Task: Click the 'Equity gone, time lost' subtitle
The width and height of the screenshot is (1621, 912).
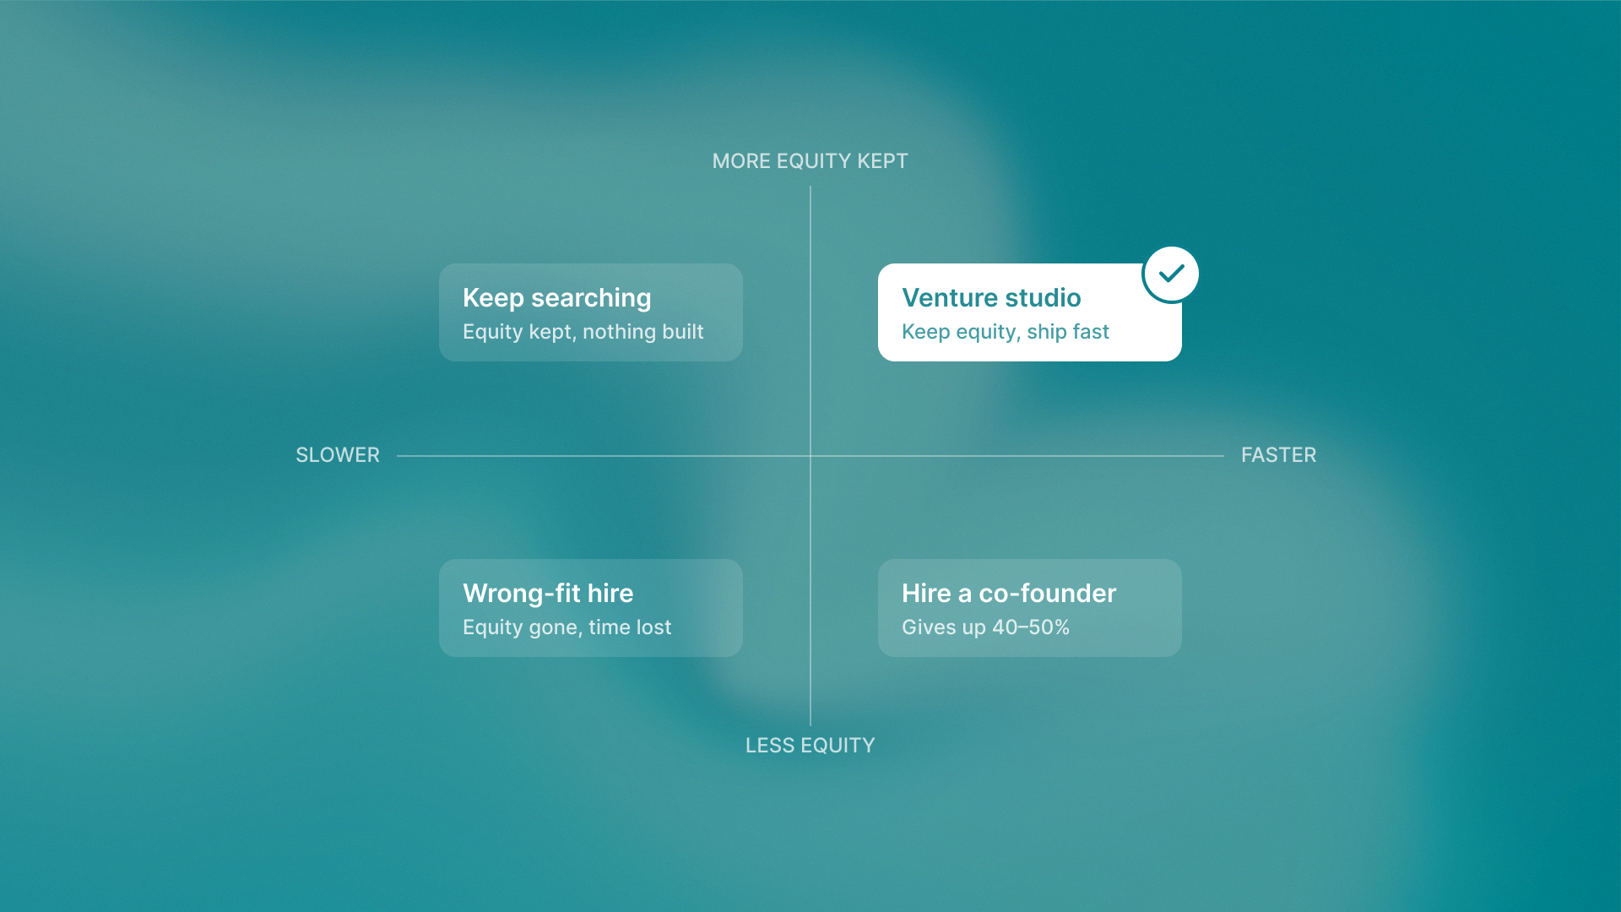Action: click(x=567, y=627)
